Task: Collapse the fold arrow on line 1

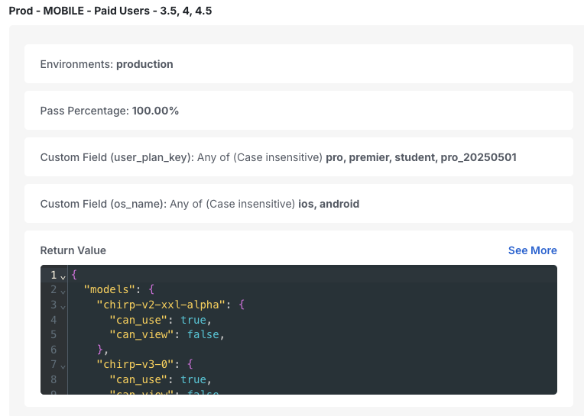Action: coord(63,277)
